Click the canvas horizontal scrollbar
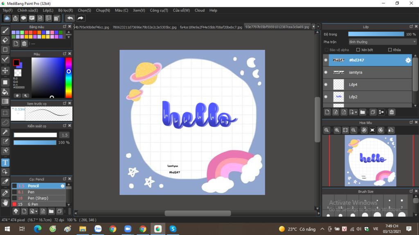Image resolution: width=419 pixels, height=235 pixels. point(198,213)
